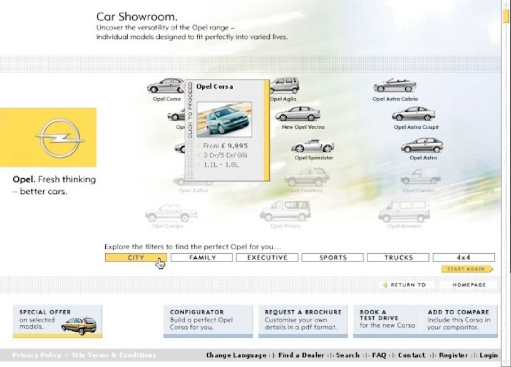511x367 pixels.
Task: Pick the faded Opel Combo van icon
Action: pos(421,176)
